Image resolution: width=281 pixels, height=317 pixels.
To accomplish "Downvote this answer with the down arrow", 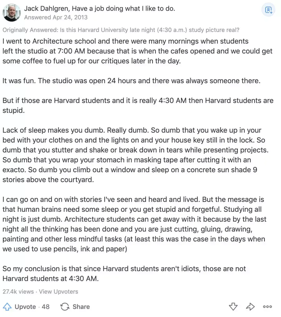I will [x=233, y=307].
